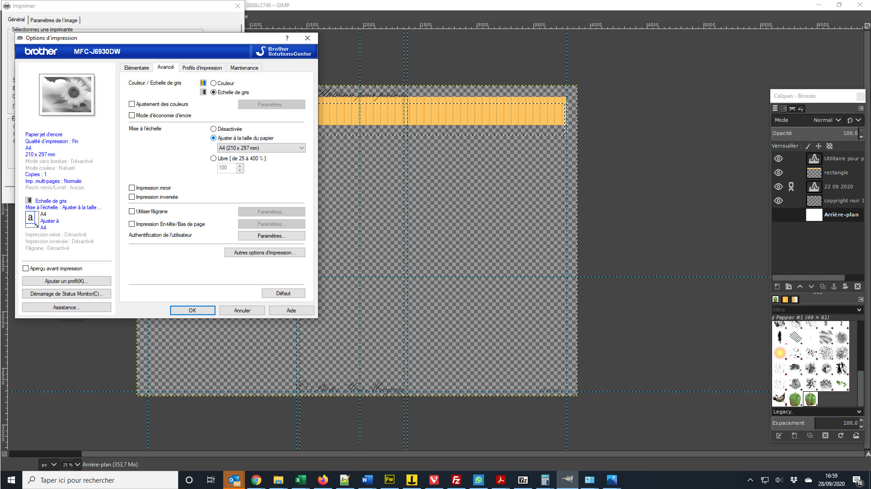The height and width of the screenshot is (489, 871).
Task: Hide the rectangle layer
Action: [778, 173]
